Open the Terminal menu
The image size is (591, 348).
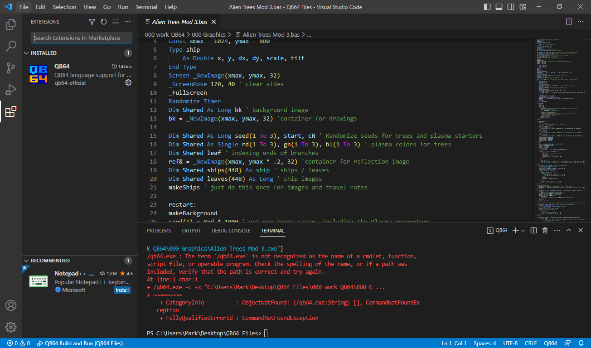[x=146, y=7]
